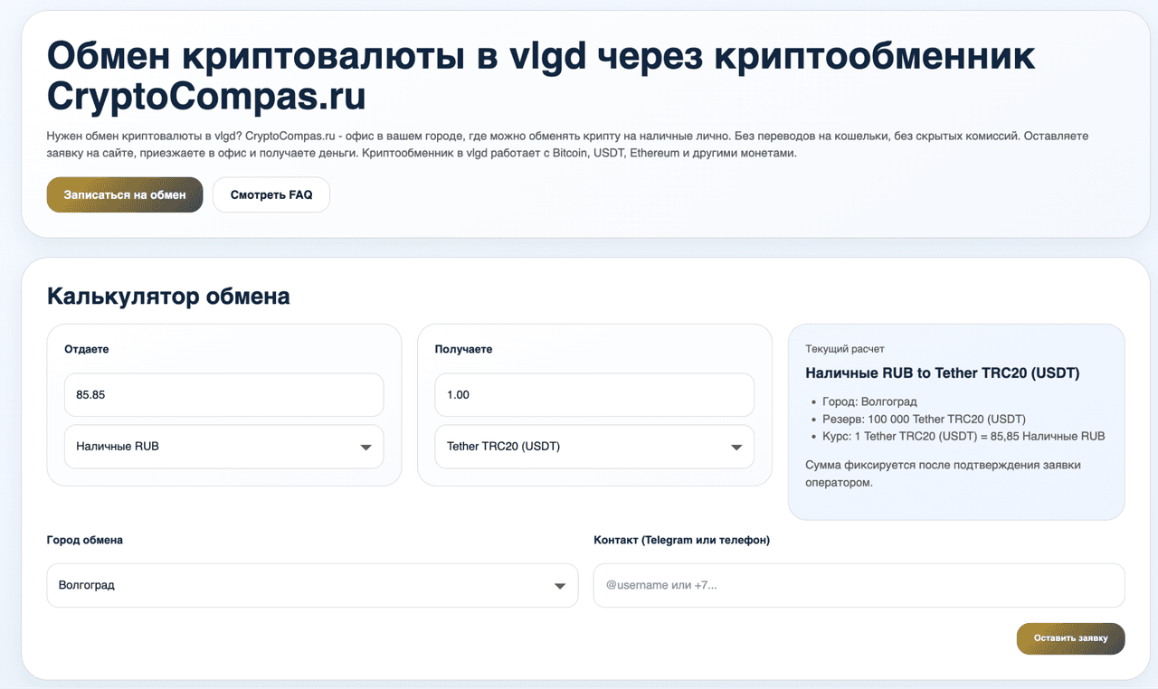This screenshot has height=689, width=1158.
Task: Open the "Tether TRC20 (USDT)" currency dropdown
Action: (x=594, y=447)
